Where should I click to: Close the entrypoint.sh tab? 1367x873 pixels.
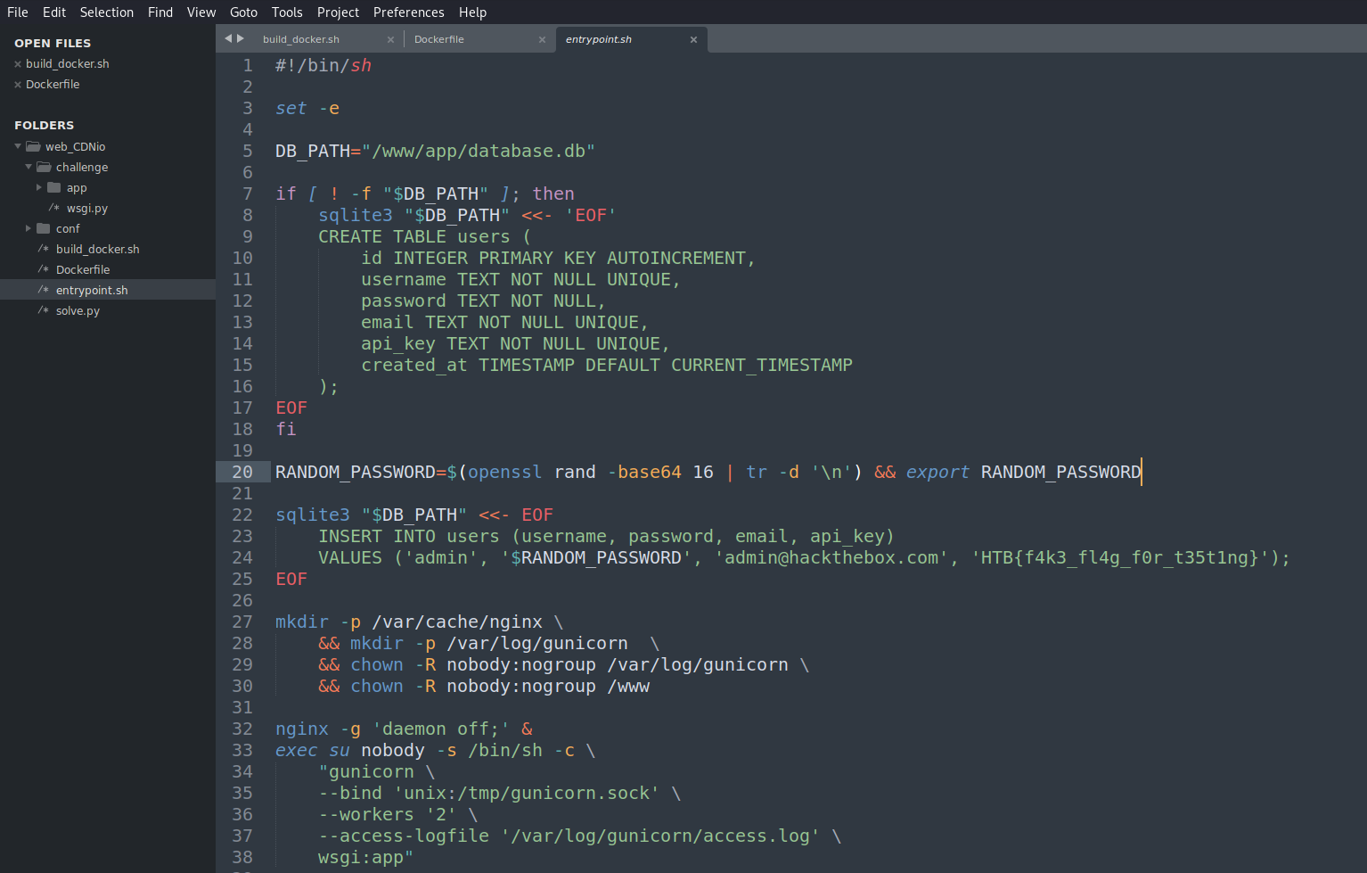point(693,39)
